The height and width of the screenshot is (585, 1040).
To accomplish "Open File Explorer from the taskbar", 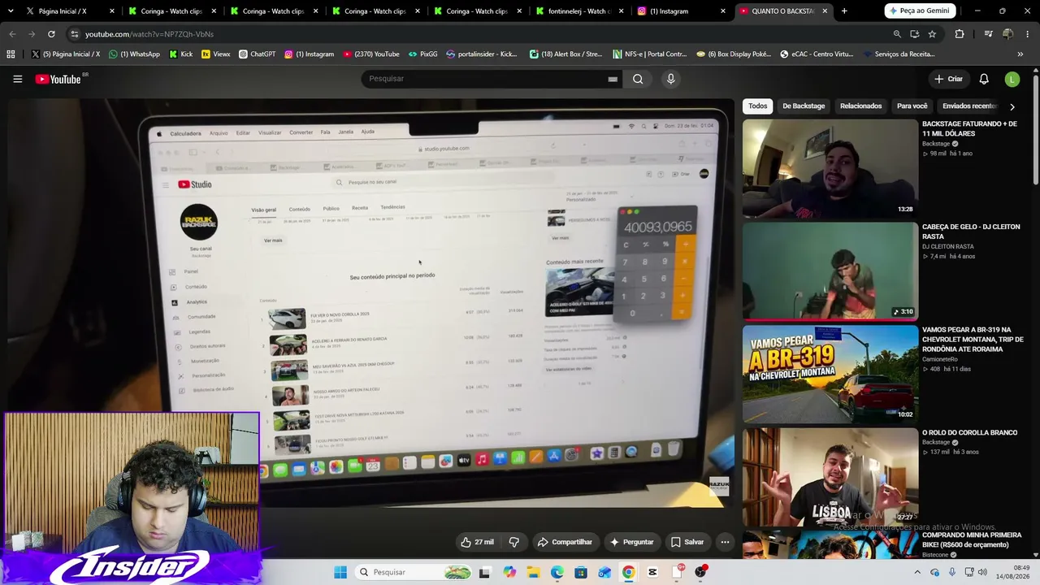I will [x=533, y=572].
